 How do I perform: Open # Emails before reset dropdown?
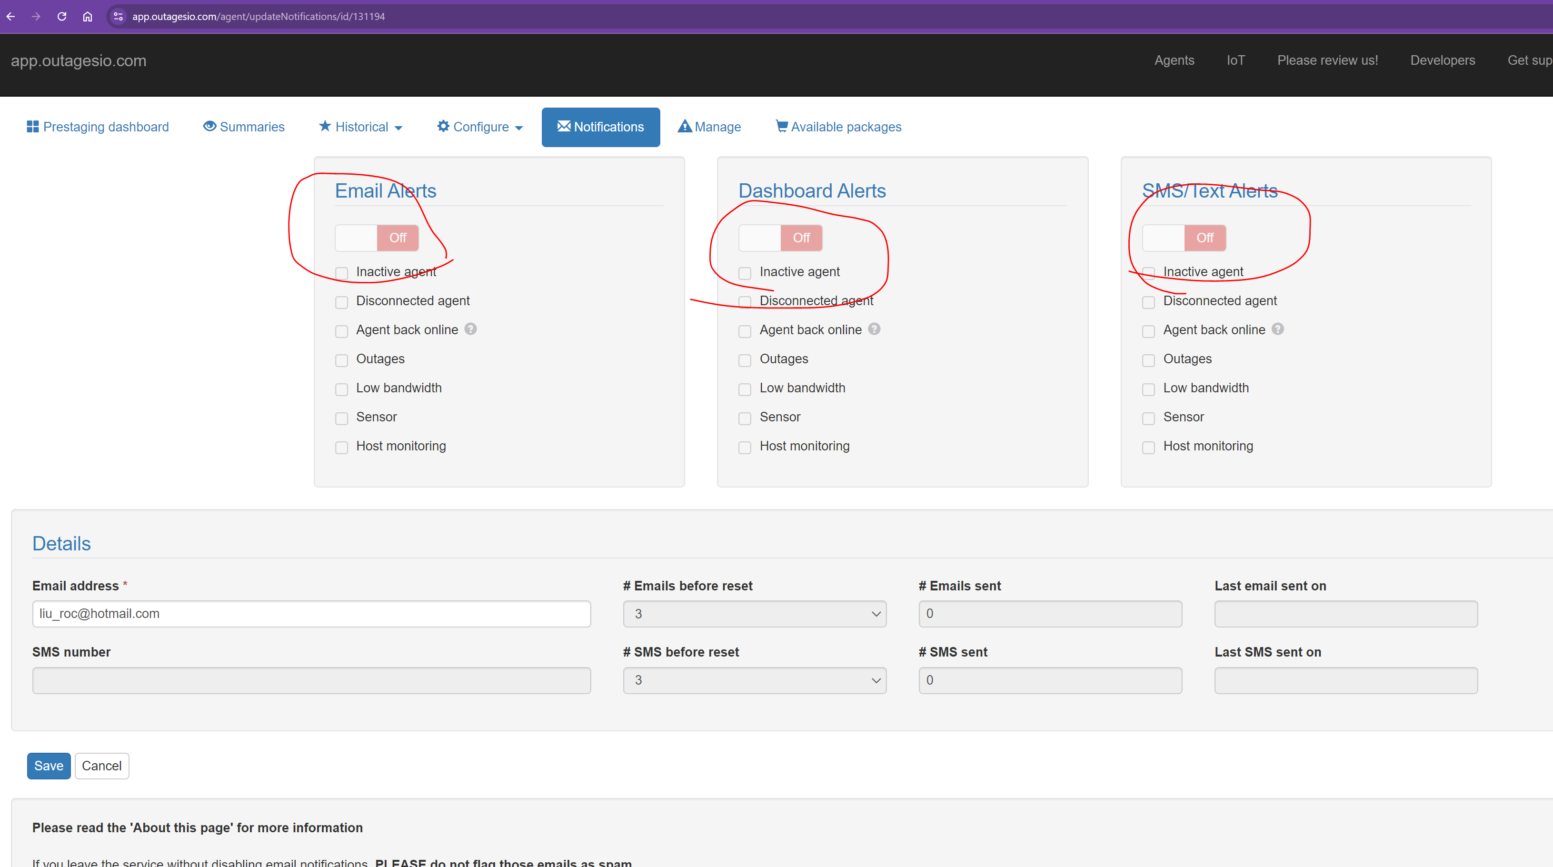[755, 614]
